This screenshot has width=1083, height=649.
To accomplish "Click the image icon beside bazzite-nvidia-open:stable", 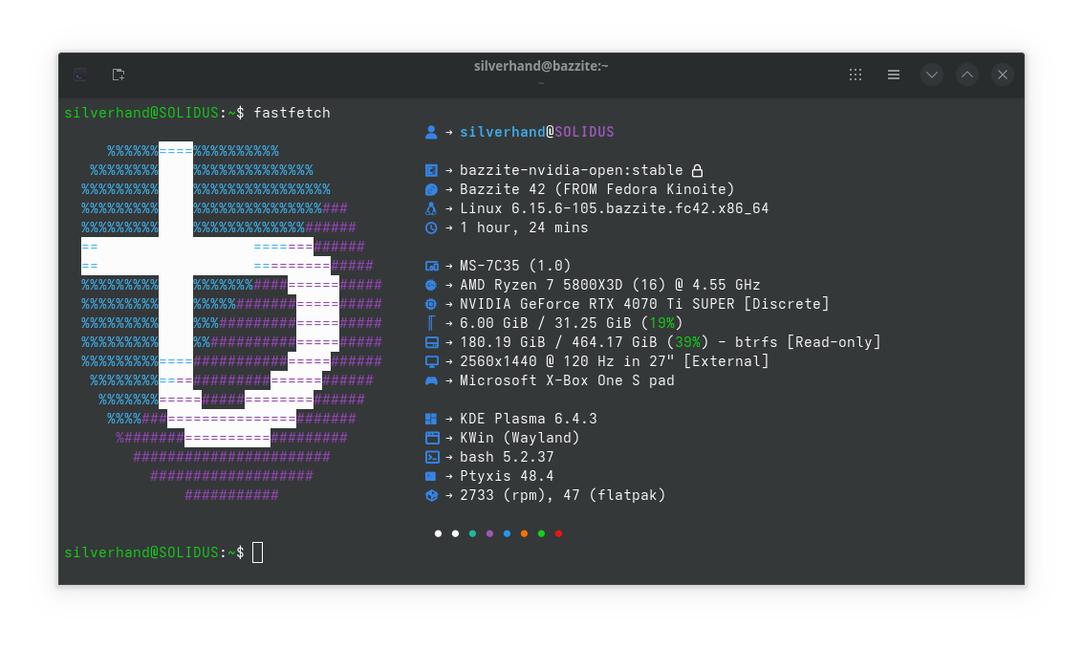I will (431, 170).
